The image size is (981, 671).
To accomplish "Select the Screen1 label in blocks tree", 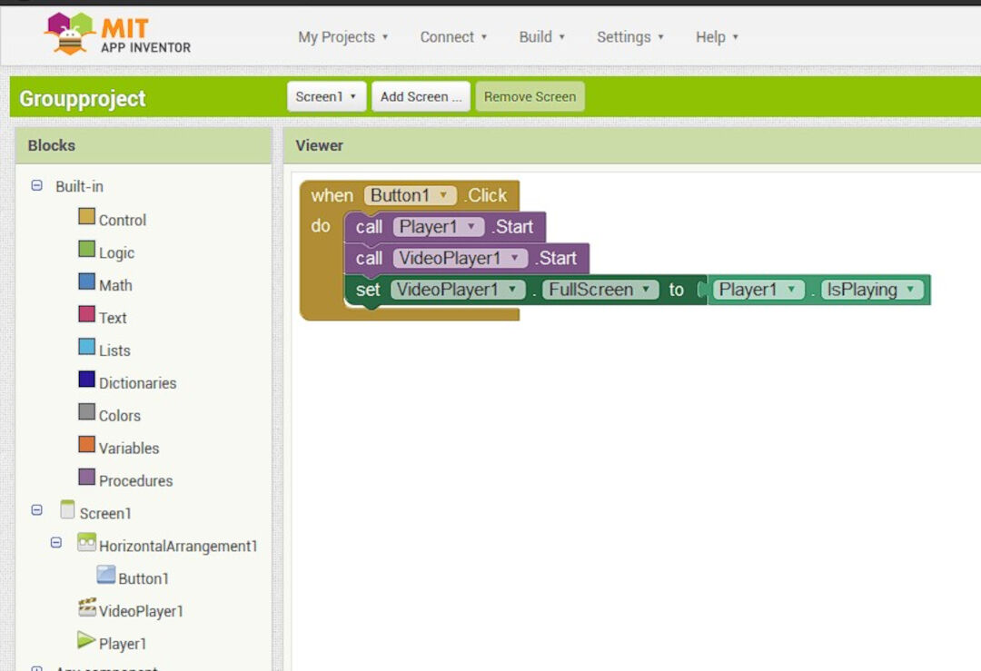I will coord(105,513).
